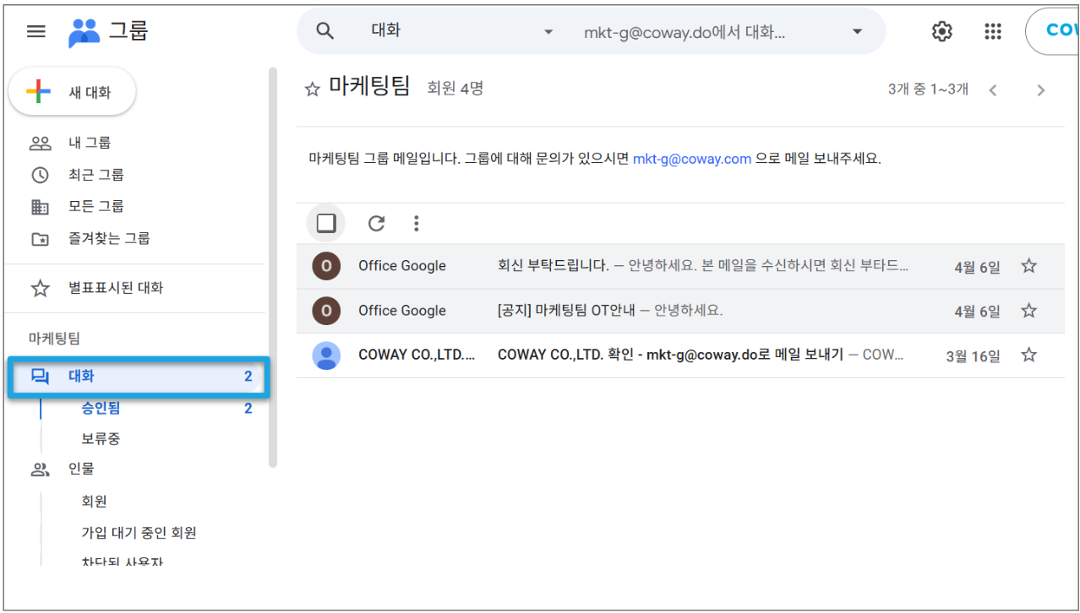Star the 회신 부탁드립니다 conversation
This screenshot has height=613, width=1080.
1028,266
